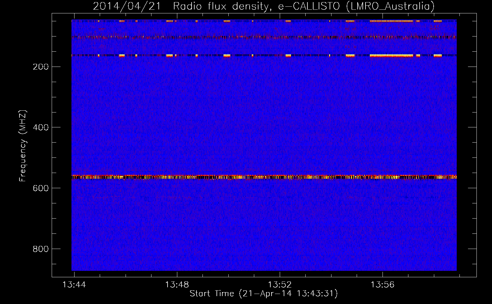Click the 600 frequency tick label

[x=41, y=188]
